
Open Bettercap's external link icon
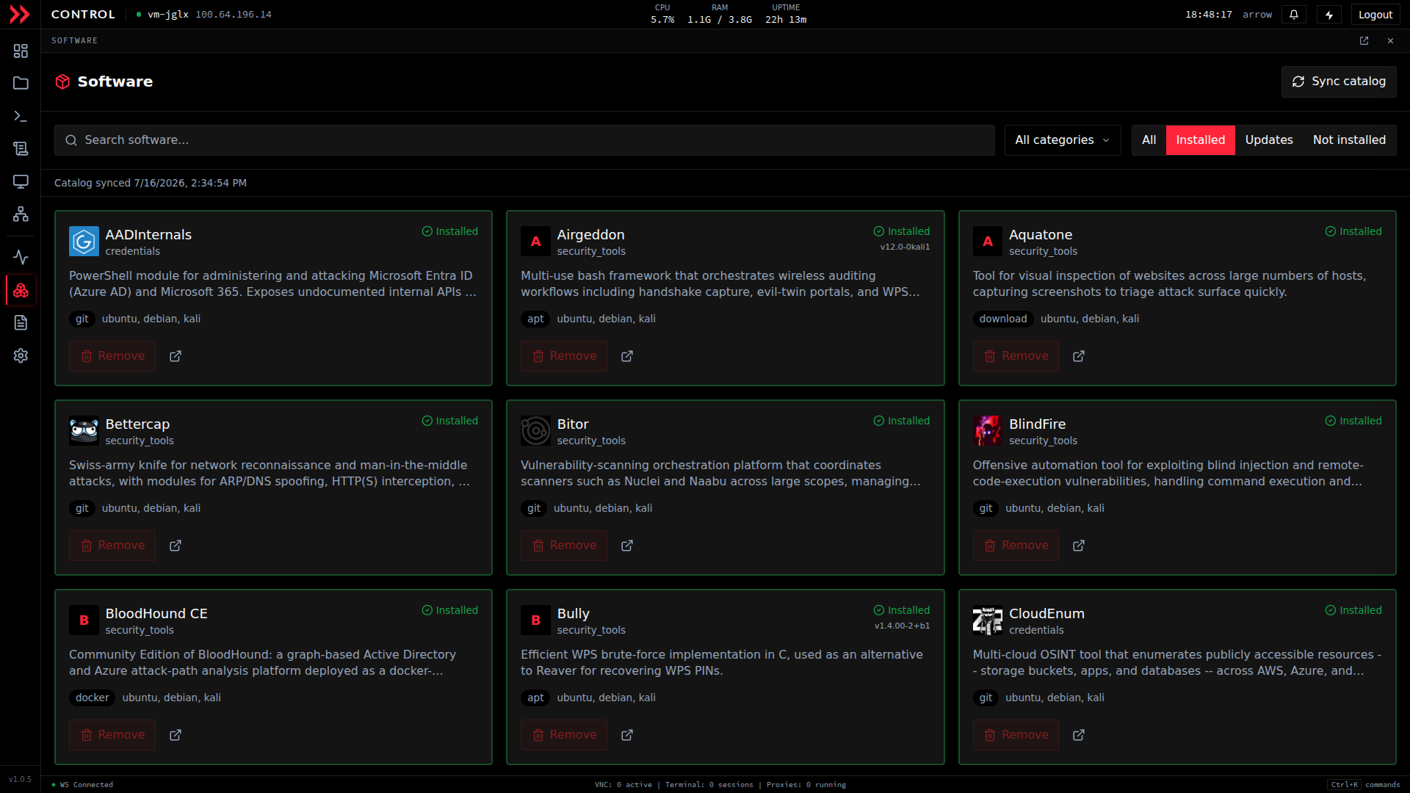pyautogui.click(x=176, y=546)
